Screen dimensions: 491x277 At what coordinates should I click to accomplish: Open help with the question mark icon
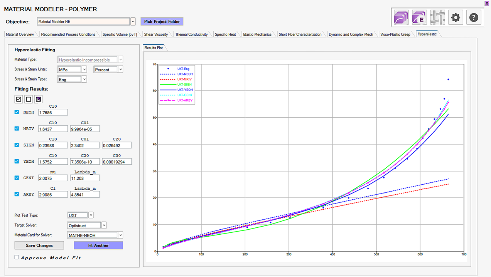[474, 18]
